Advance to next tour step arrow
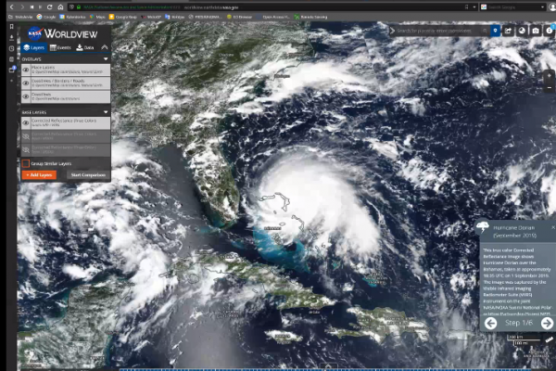This screenshot has width=556, height=371. coord(547,323)
